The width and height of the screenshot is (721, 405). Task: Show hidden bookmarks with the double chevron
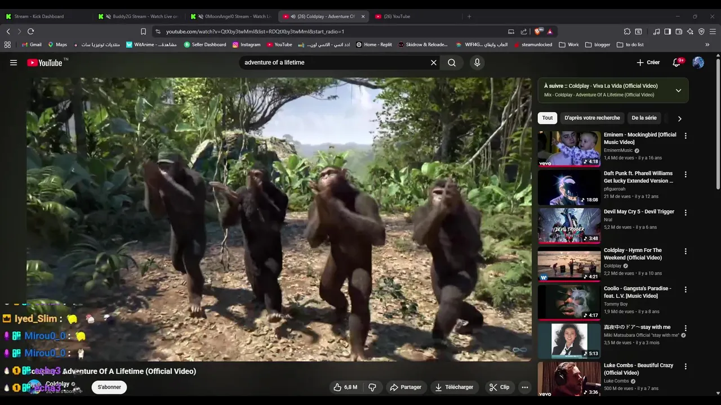pyautogui.click(x=707, y=44)
